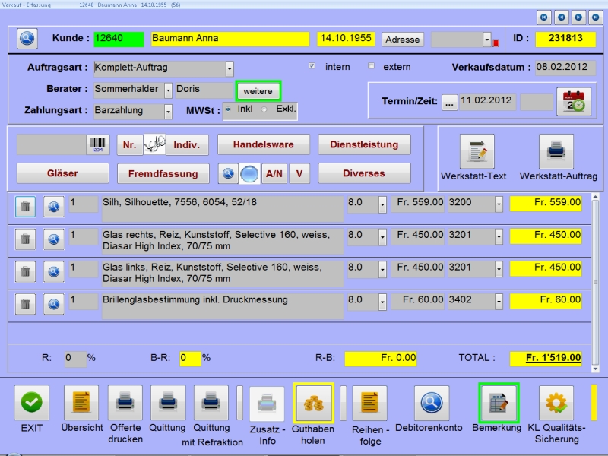
Task: Open the 8.0 rate dropdown for Silhouette row
Action: 382,204
